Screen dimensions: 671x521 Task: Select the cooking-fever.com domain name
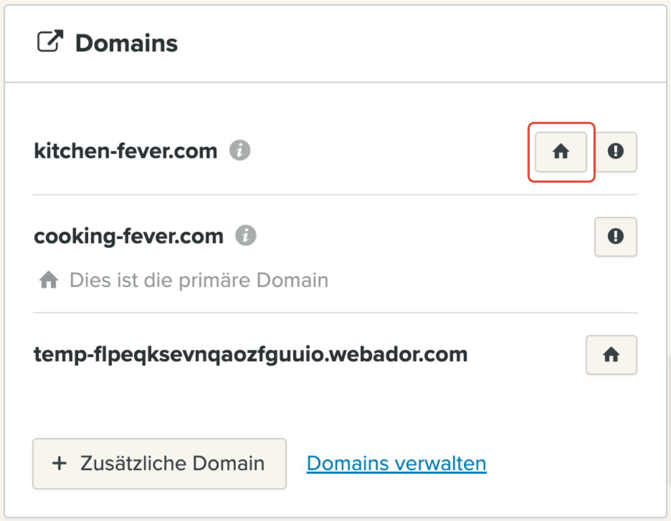point(129,236)
